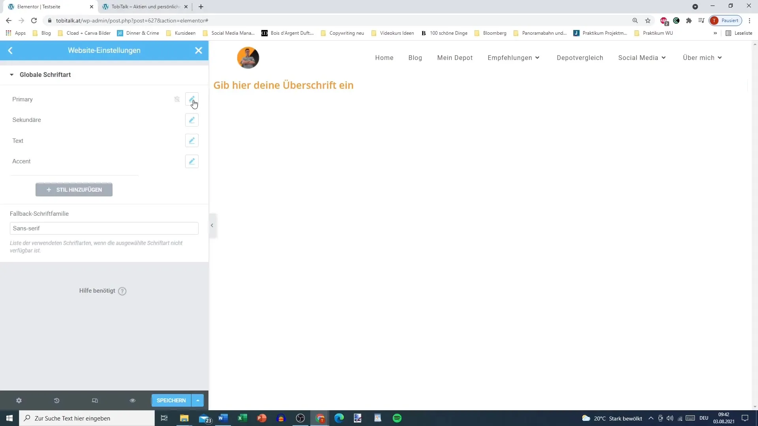
Task: Open Depotvergleich menu item
Action: click(x=580, y=58)
